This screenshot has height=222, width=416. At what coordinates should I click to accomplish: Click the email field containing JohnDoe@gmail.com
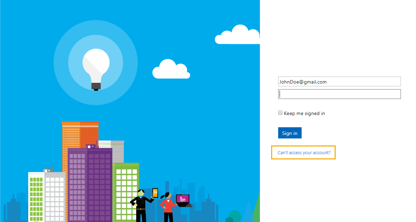(339, 81)
